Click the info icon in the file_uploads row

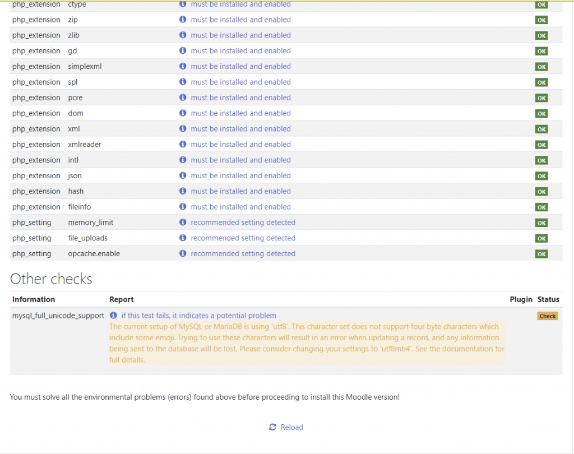pos(183,238)
